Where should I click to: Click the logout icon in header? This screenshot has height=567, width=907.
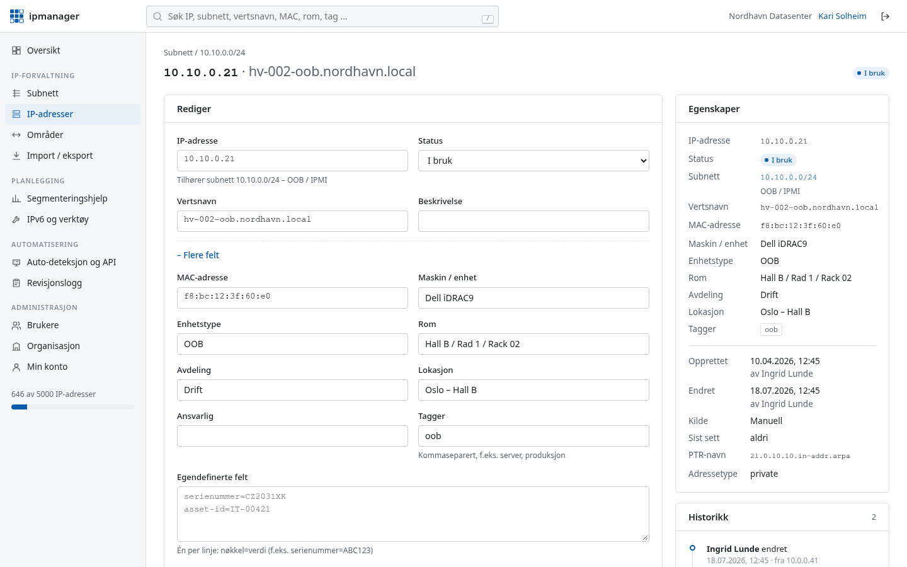(885, 16)
